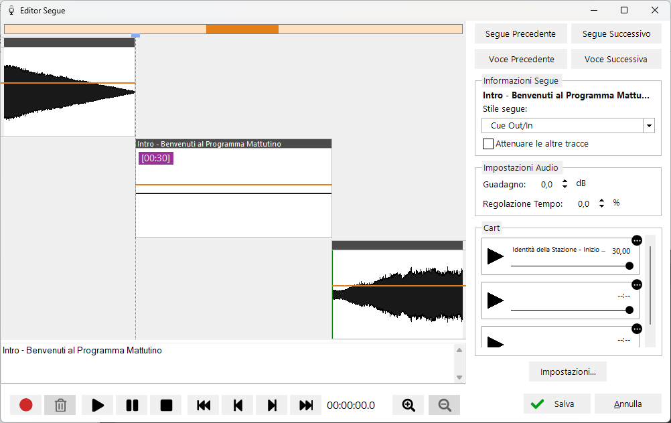Decrease Guadagno with the down arrow
The width and height of the screenshot is (671, 423).
[565, 187]
